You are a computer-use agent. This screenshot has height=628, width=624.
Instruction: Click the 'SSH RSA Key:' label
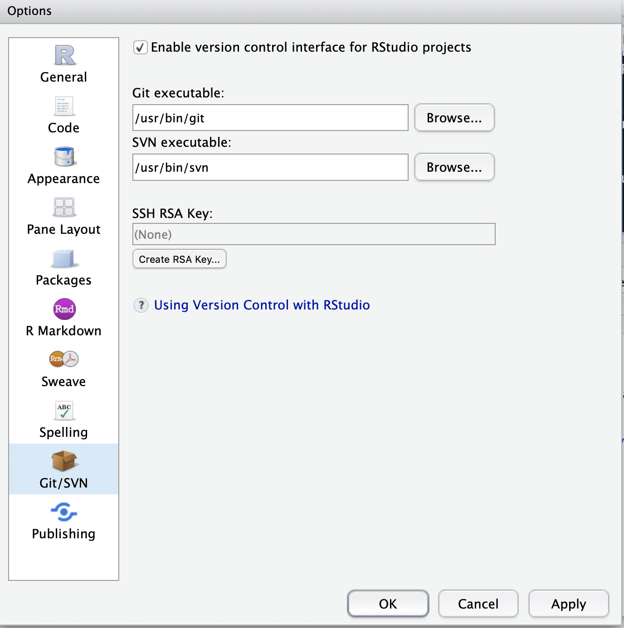172,213
